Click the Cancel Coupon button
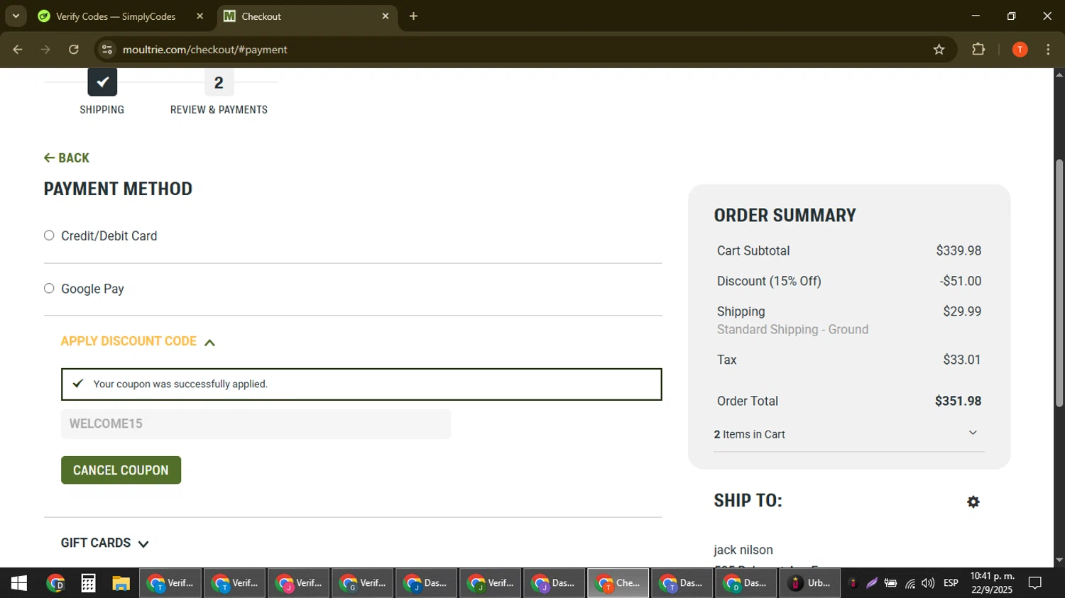1065x598 pixels. (121, 470)
